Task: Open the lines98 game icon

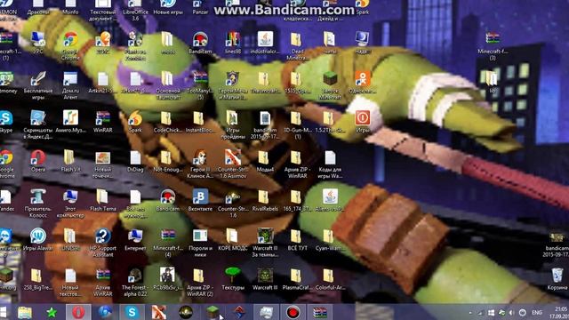Action: [233, 43]
